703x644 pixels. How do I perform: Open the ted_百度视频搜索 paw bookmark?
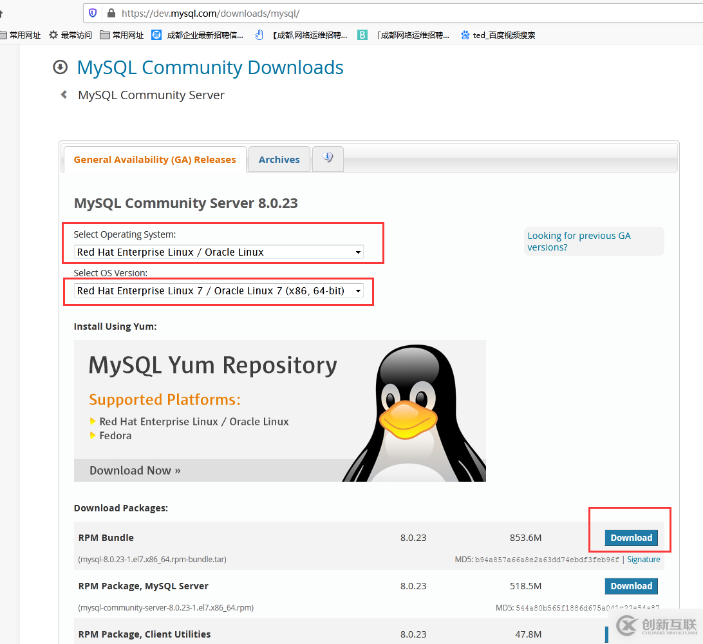coord(498,35)
